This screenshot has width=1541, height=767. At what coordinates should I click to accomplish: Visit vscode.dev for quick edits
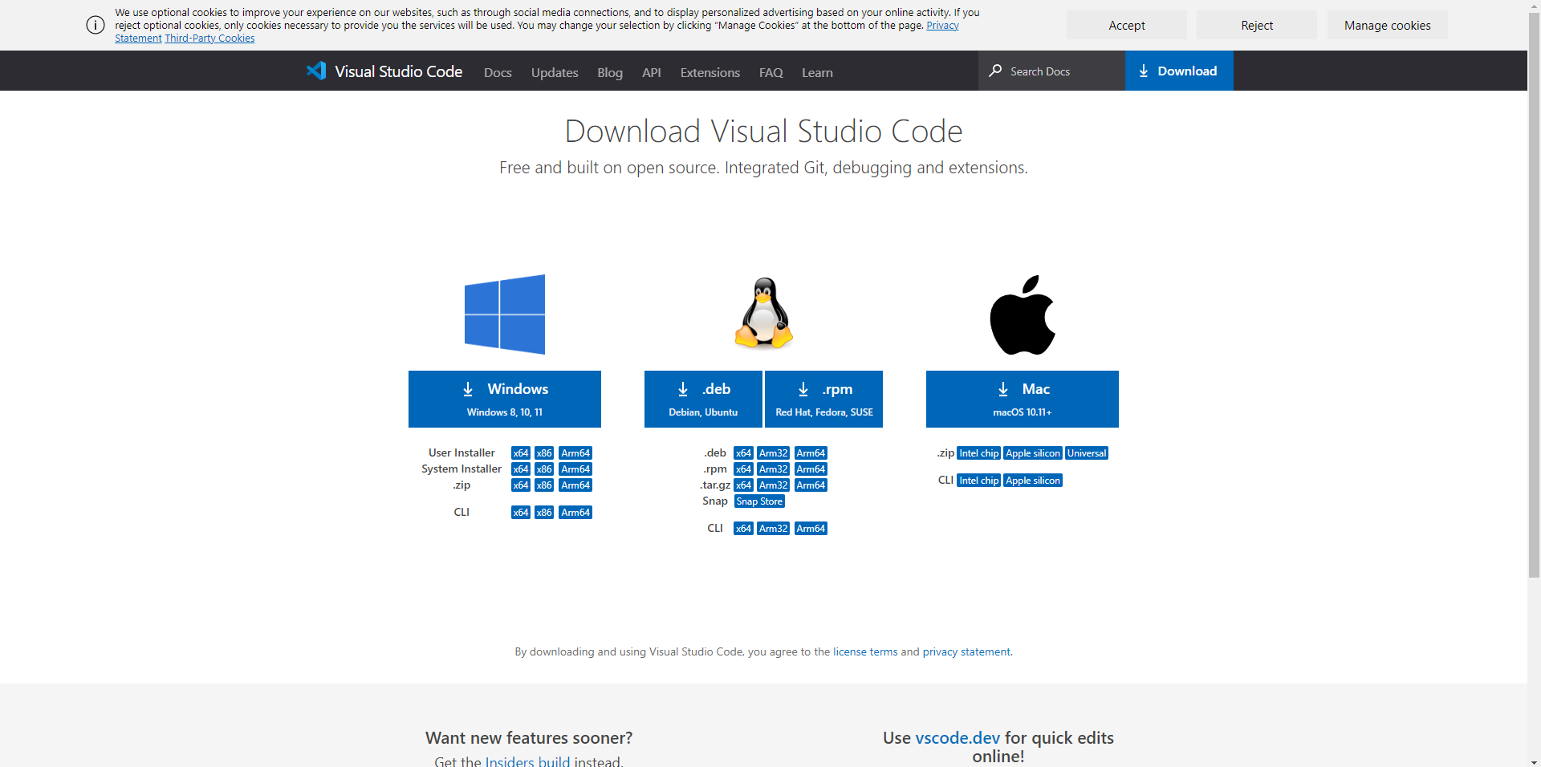click(x=957, y=737)
